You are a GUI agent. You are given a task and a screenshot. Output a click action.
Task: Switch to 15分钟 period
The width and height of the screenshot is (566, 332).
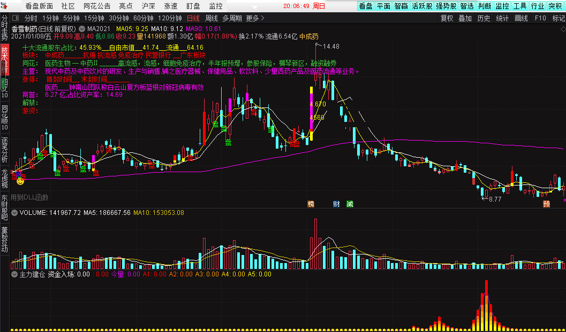94,18
